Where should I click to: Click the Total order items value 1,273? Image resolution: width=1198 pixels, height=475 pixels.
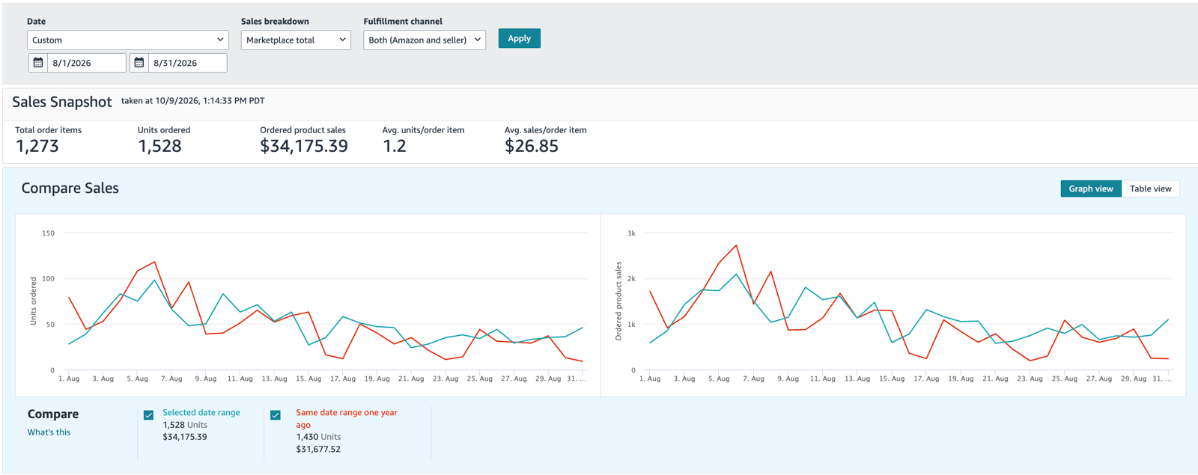pyautogui.click(x=37, y=146)
